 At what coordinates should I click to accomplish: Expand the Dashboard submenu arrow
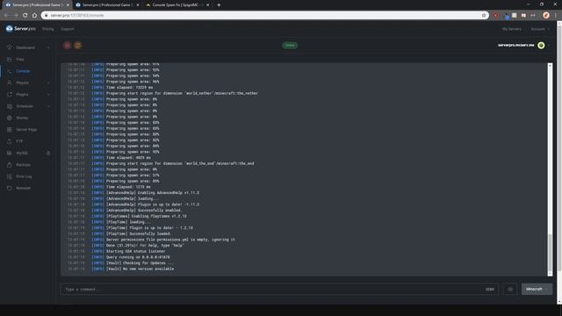(48, 47)
